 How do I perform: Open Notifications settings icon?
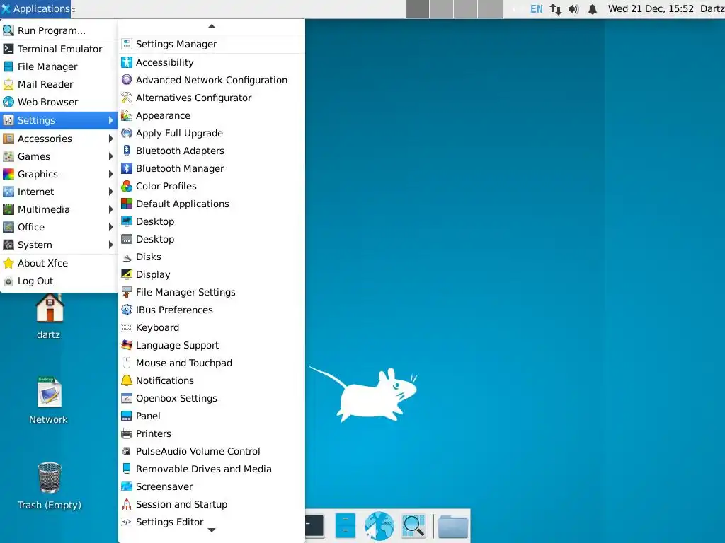pos(127,380)
